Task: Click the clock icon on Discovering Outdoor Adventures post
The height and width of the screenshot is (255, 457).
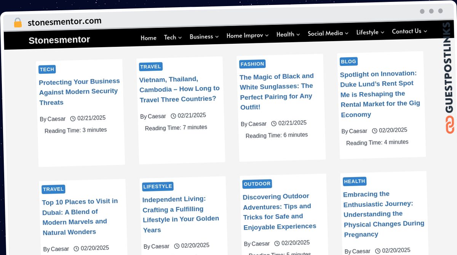Action: [277, 243]
